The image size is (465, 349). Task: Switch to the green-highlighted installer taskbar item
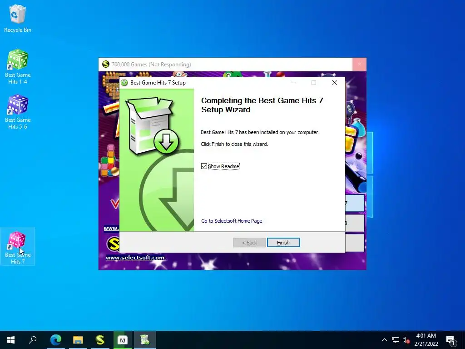click(123, 340)
